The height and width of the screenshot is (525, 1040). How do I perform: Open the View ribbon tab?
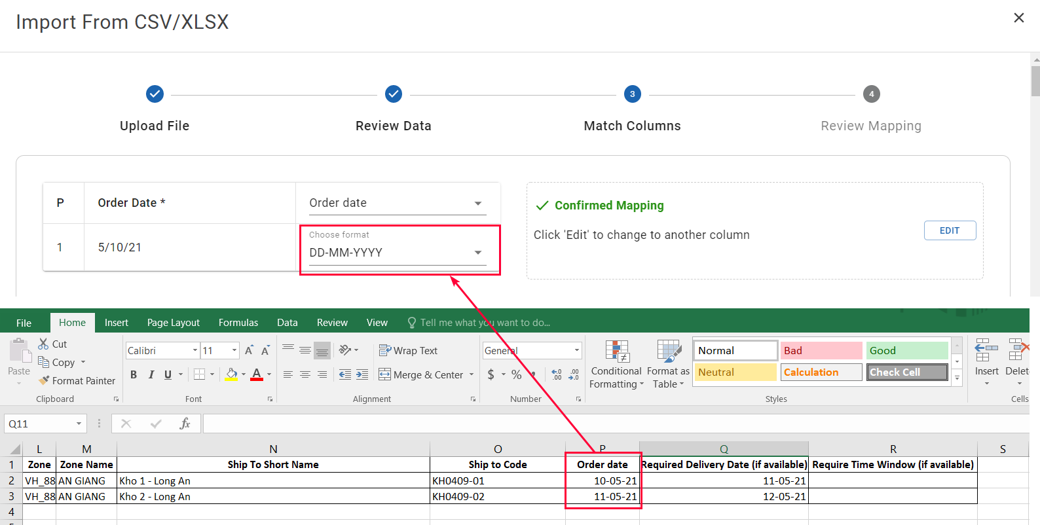point(377,323)
